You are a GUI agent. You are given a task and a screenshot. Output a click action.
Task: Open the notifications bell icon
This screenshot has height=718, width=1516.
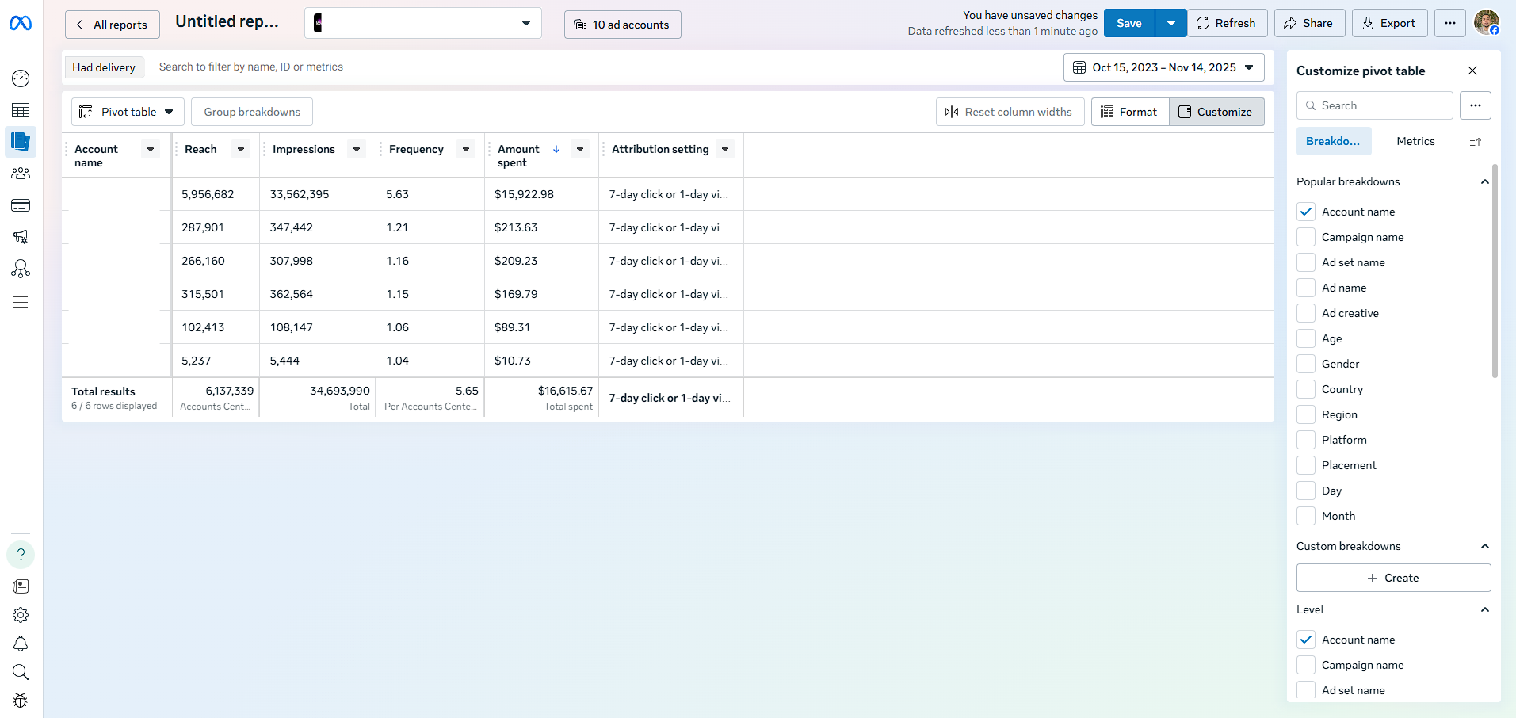(x=21, y=644)
